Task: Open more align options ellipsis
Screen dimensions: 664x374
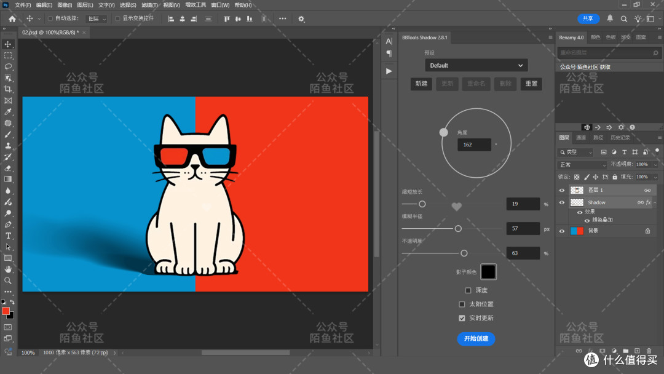Action: [282, 18]
